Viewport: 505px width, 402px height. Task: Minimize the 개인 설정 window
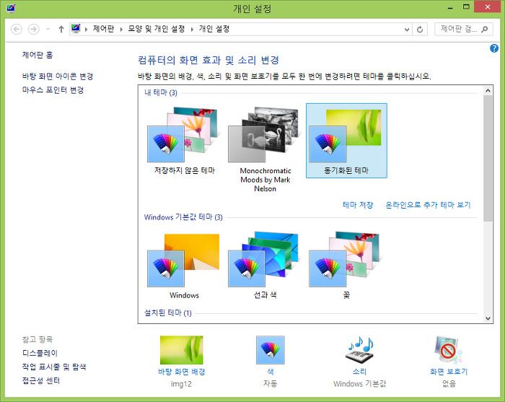tap(451, 7)
